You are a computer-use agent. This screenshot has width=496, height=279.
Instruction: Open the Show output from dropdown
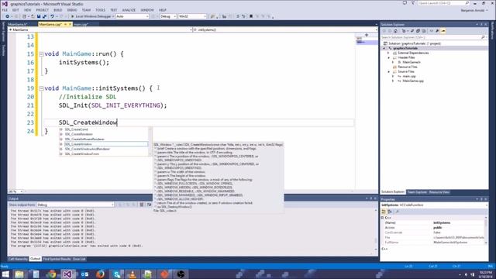pyautogui.click(x=75, y=205)
